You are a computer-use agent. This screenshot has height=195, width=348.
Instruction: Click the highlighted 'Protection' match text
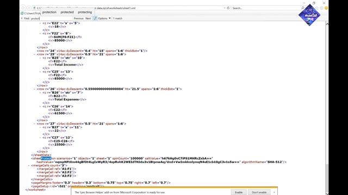point(46,158)
